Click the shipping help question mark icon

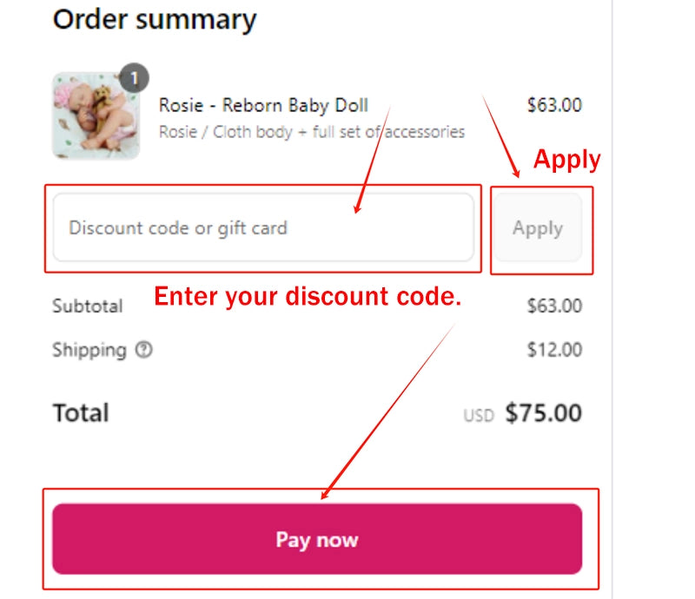(144, 350)
